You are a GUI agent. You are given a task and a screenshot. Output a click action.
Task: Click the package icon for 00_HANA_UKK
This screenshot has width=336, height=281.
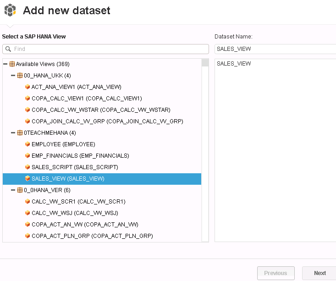[20, 76]
